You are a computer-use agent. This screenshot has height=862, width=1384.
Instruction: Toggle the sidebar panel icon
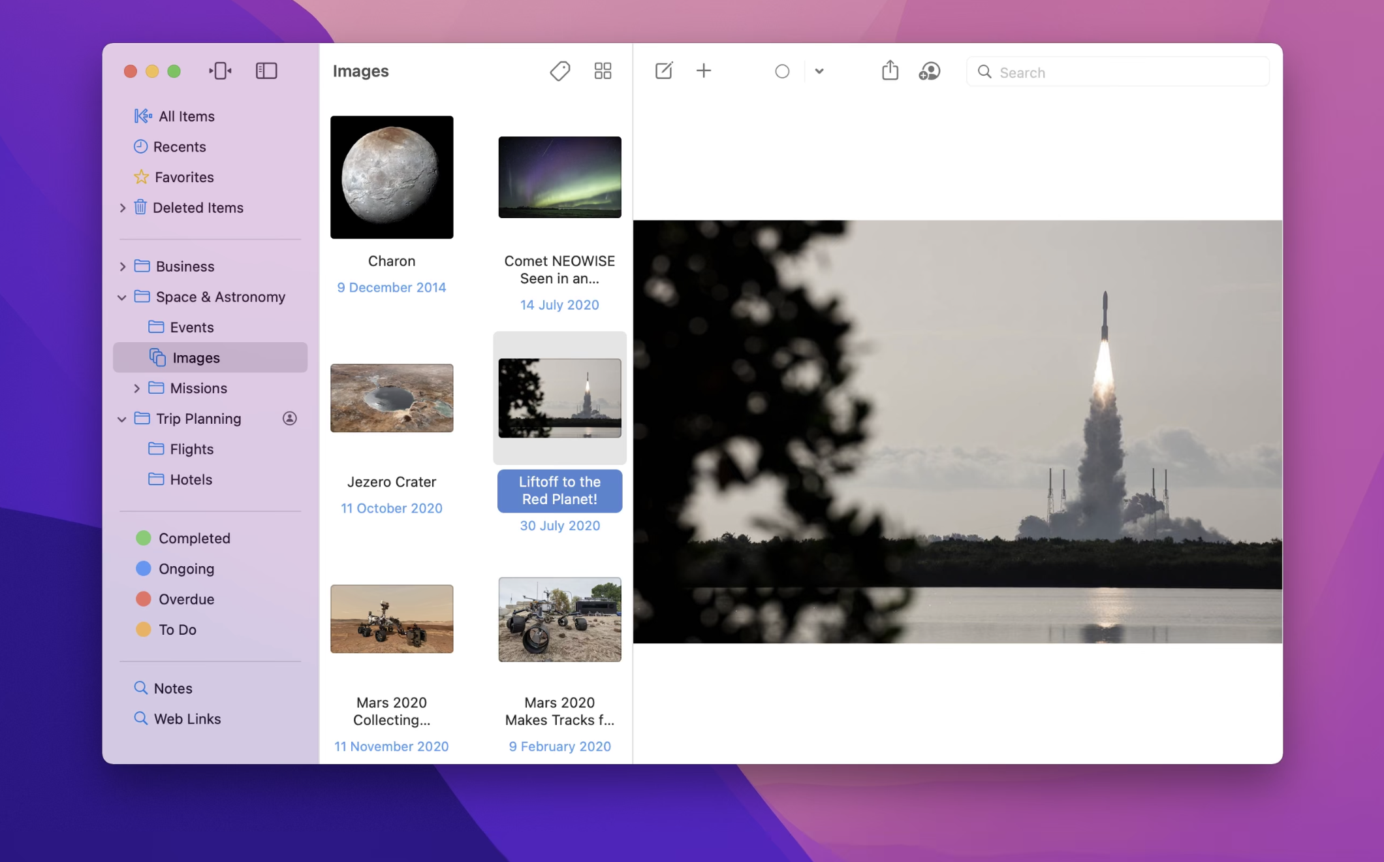tap(266, 71)
